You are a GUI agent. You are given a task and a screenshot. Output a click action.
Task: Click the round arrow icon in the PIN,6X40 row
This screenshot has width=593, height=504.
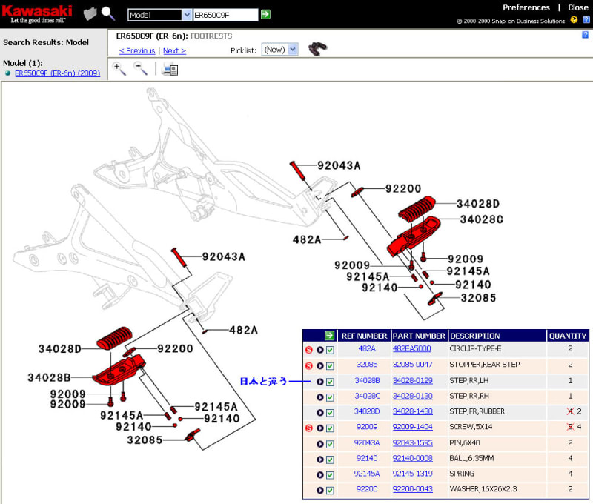click(320, 444)
